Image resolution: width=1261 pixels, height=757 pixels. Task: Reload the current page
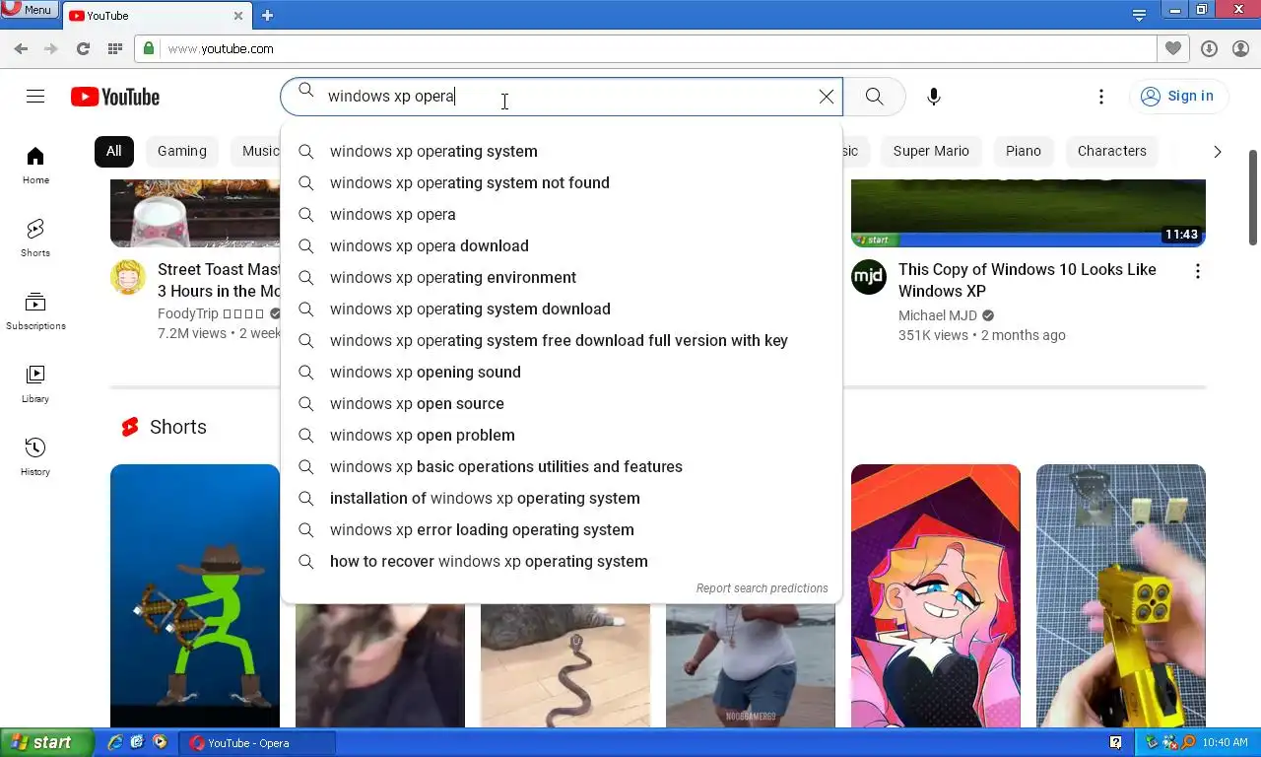pos(83,48)
